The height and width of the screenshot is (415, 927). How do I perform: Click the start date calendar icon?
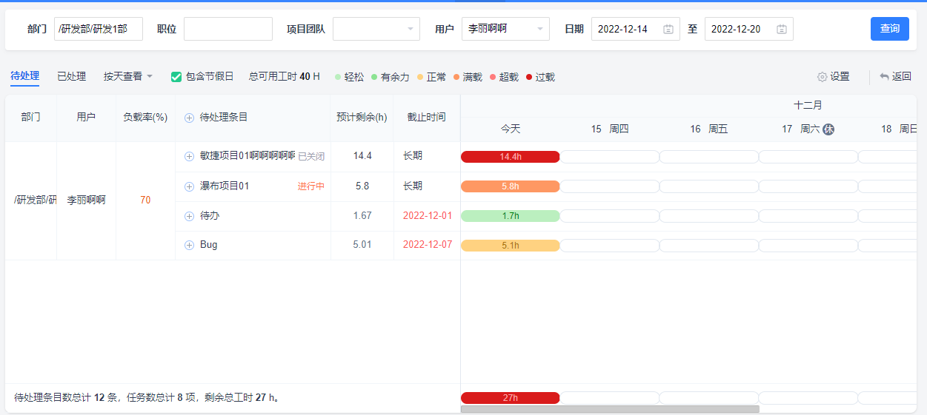click(x=668, y=29)
